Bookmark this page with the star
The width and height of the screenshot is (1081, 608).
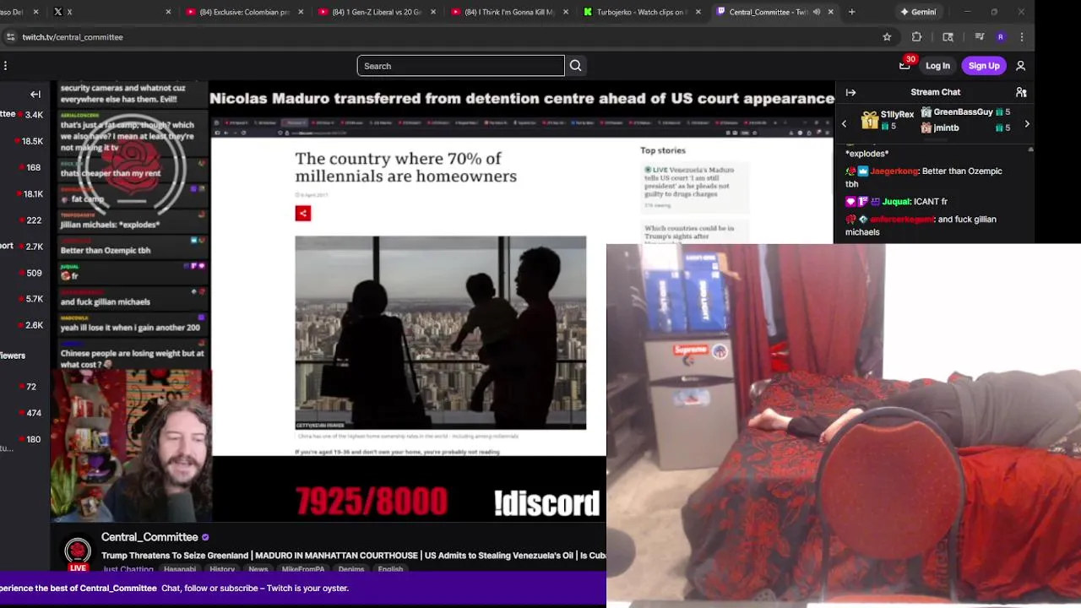(887, 37)
